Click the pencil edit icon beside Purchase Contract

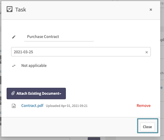coord(14,37)
